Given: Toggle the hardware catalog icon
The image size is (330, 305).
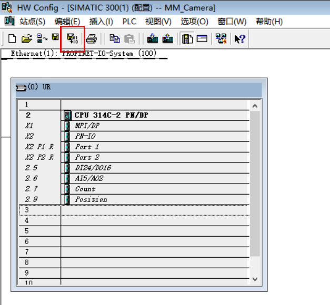Looking at the screenshot, I should 187,39.
